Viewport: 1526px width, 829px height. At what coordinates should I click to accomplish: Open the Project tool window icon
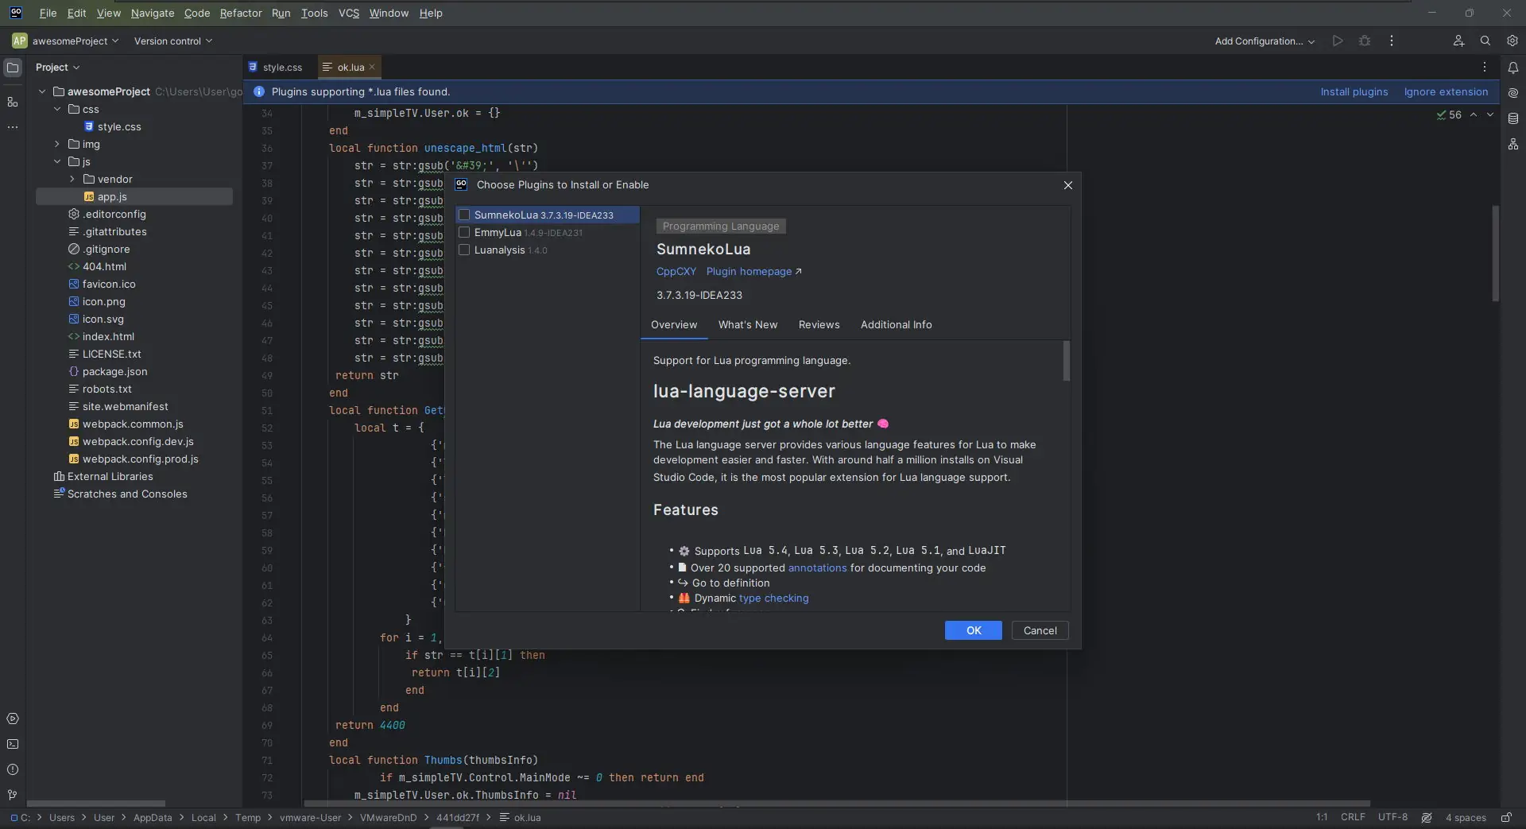[13, 68]
